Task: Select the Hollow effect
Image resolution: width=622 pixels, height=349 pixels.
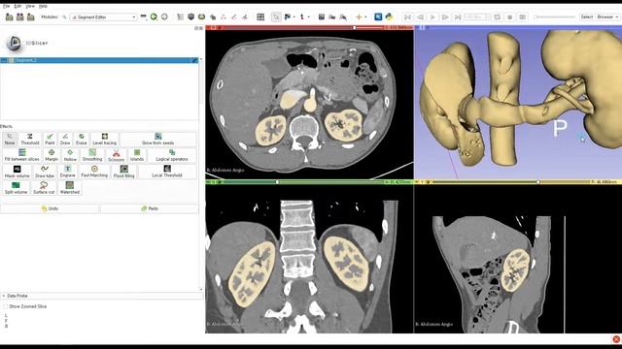Action: (70, 155)
